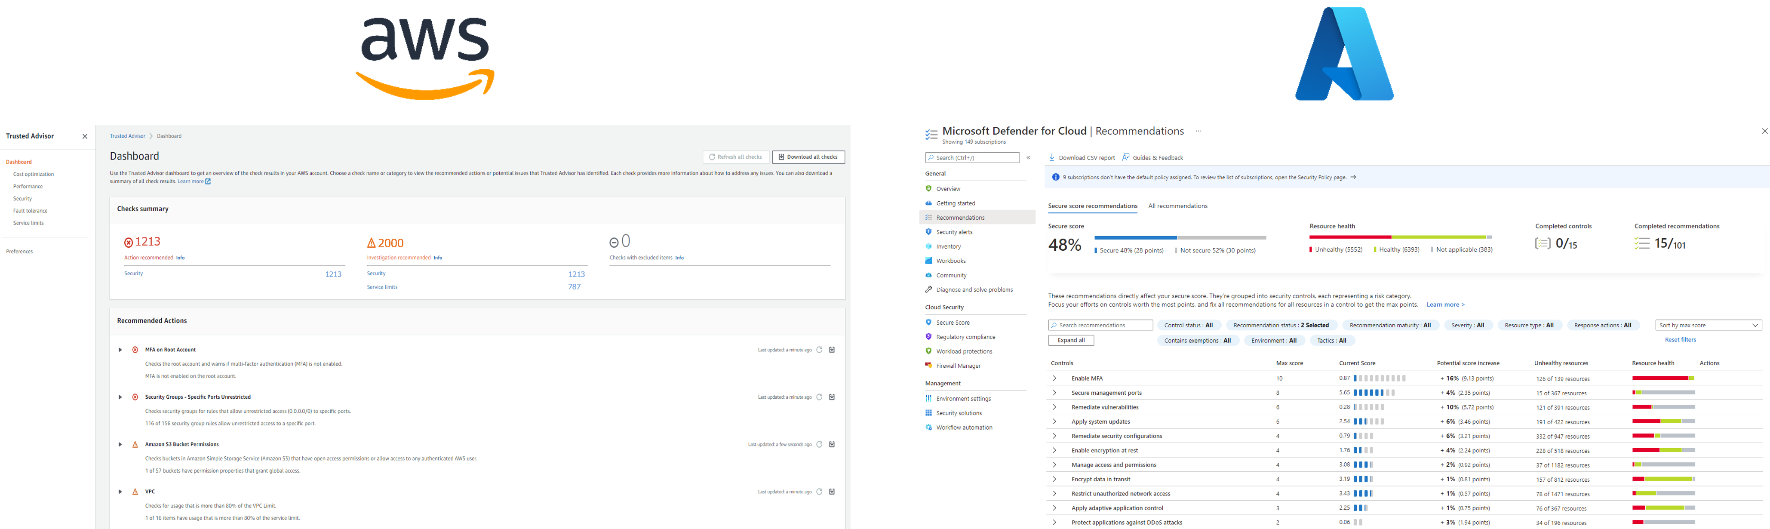
Task: Click the Secure score progress bar
Action: click(x=1180, y=238)
